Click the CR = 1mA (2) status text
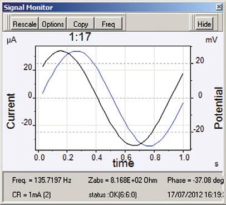Viewport: 226px width, 205px height. tap(31, 195)
